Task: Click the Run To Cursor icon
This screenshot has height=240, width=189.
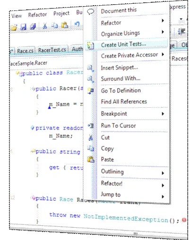Action: (x=91, y=126)
